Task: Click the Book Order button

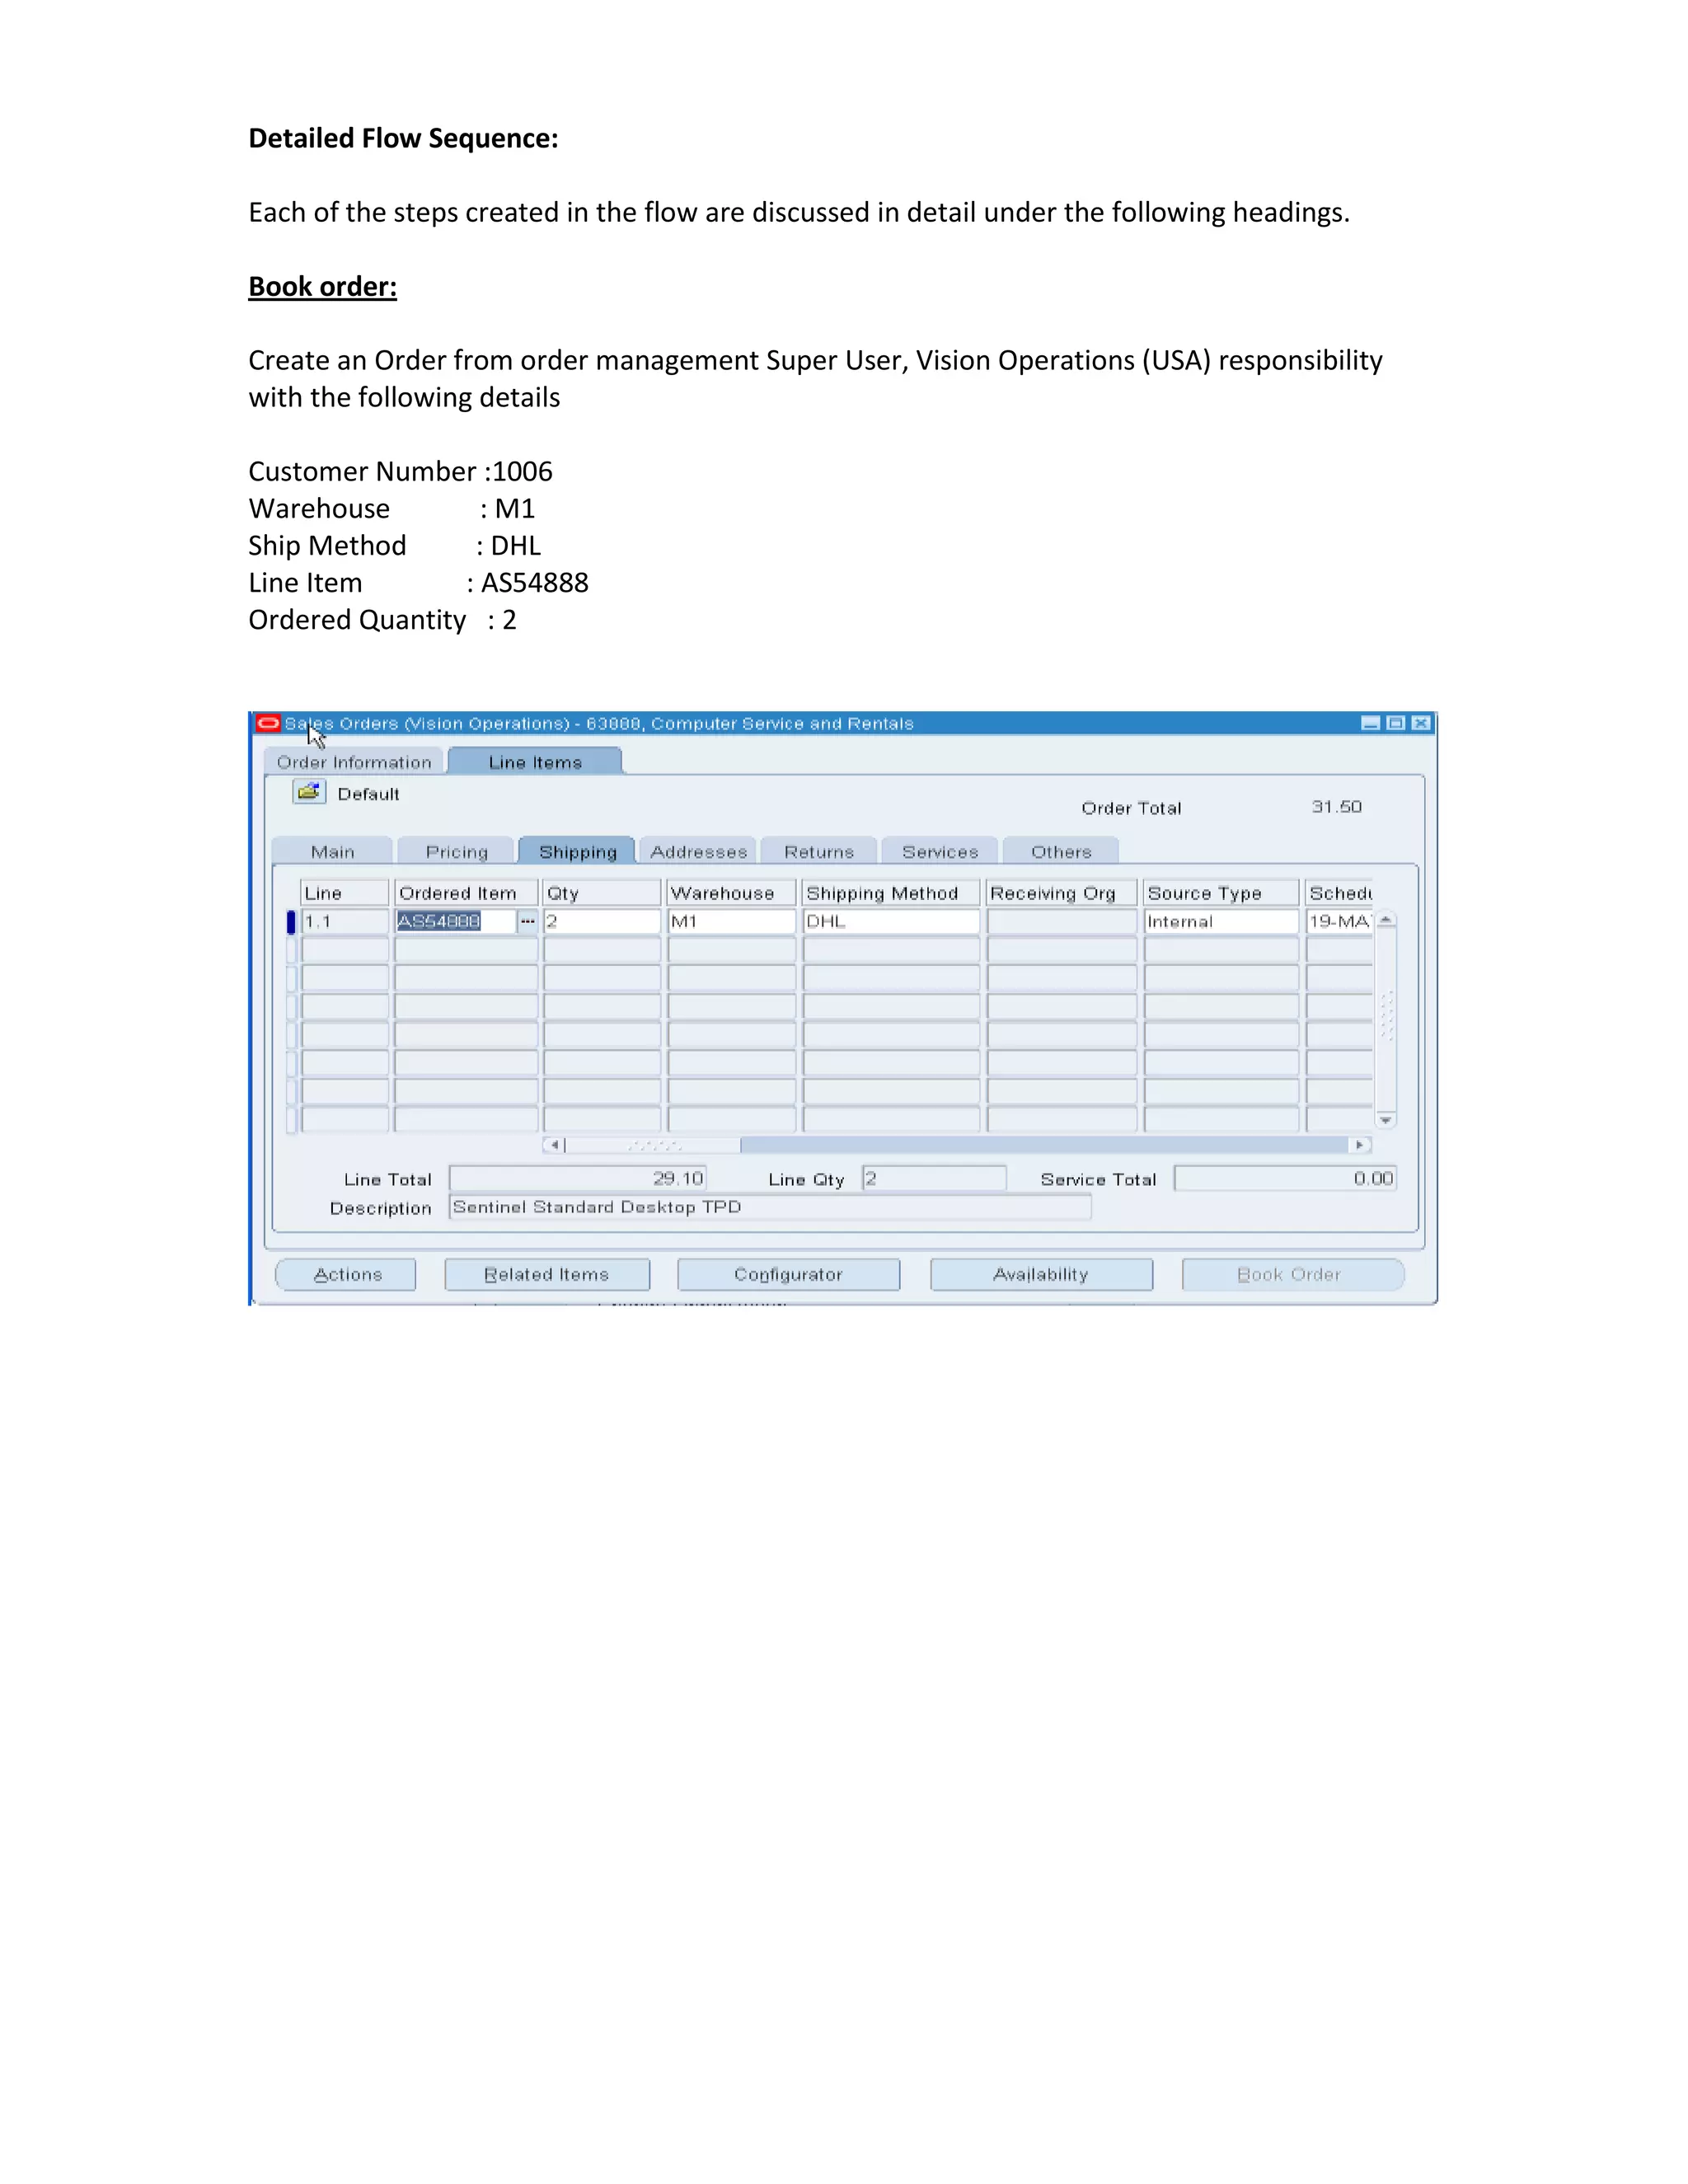Action: point(1293,1275)
